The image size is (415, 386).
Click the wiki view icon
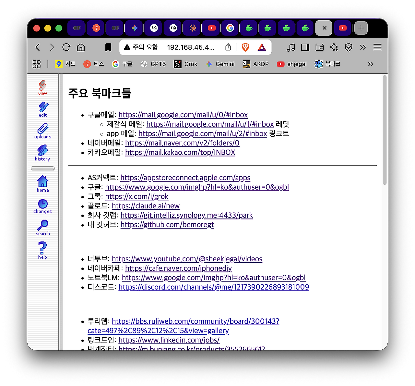(42, 88)
